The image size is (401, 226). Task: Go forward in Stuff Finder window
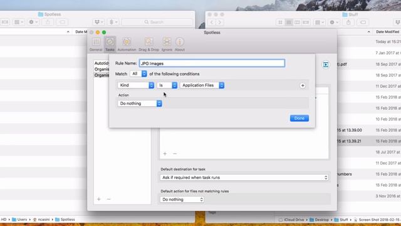219,23
